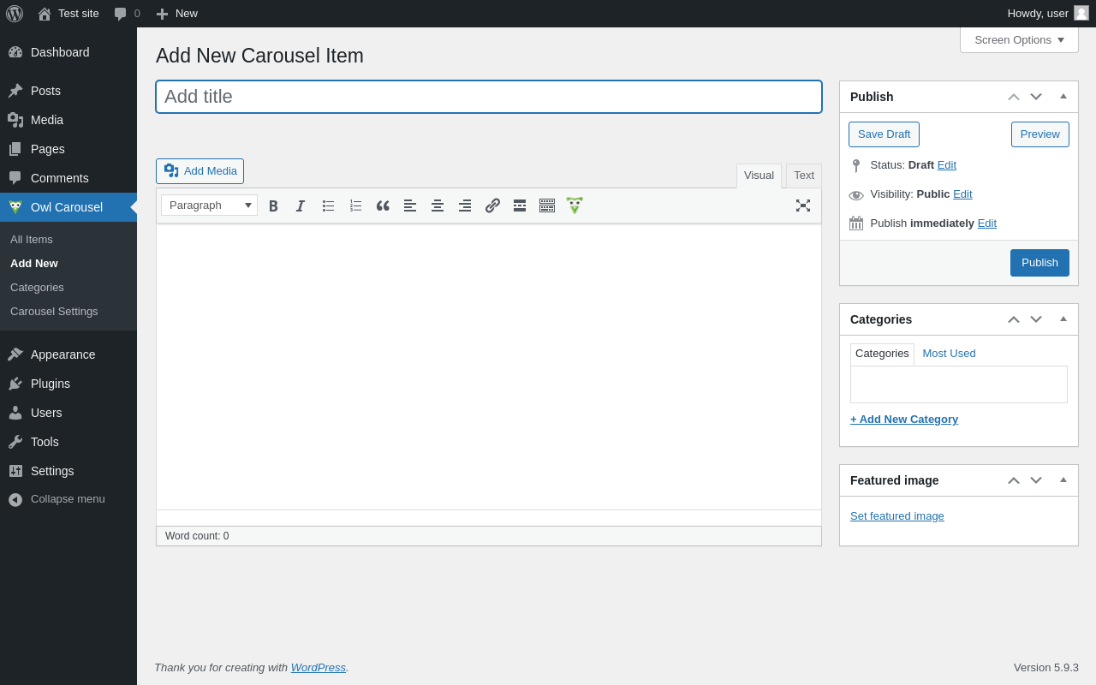Screen dimensions: 1096x685
Task: Open Settings menu
Action: (x=68, y=471)
